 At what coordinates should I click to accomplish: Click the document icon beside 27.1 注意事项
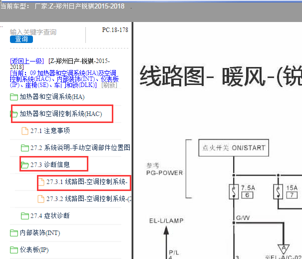[x=24, y=131]
